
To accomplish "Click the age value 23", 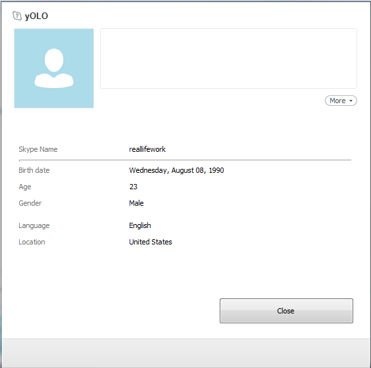I will [134, 187].
